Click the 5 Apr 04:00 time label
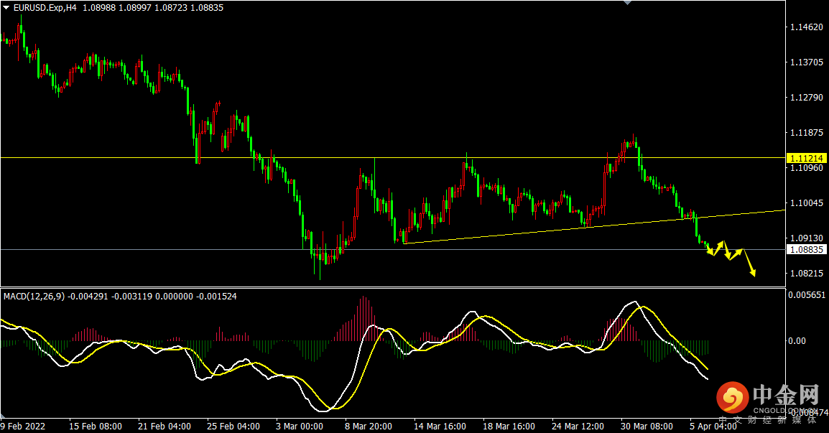 coord(713,426)
